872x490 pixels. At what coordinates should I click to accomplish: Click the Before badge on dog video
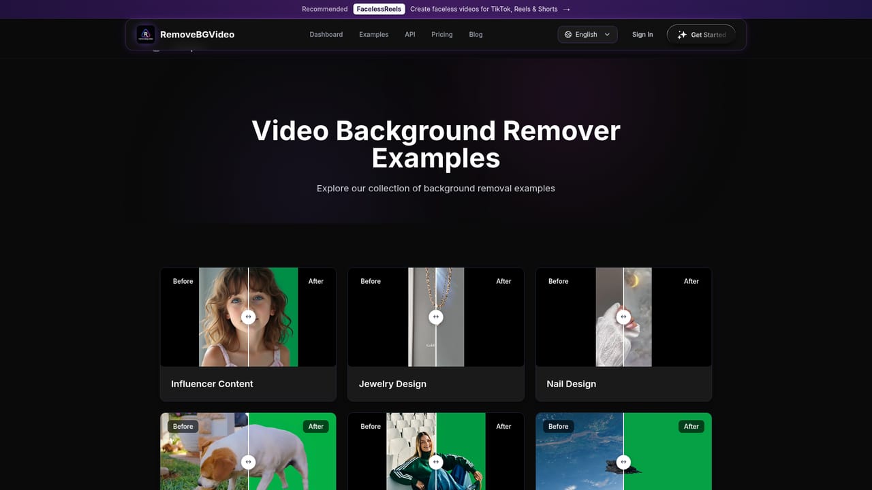pyautogui.click(x=183, y=427)
